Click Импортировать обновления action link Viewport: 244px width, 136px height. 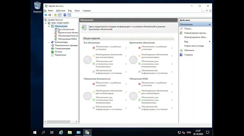[x=196, y=37]
